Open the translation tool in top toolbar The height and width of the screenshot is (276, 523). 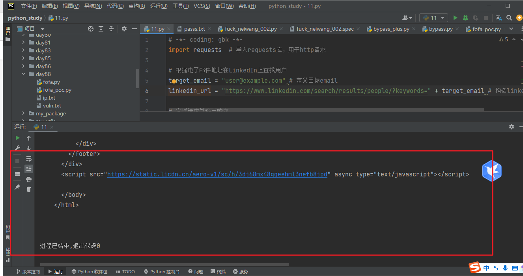tap(498, 18)
